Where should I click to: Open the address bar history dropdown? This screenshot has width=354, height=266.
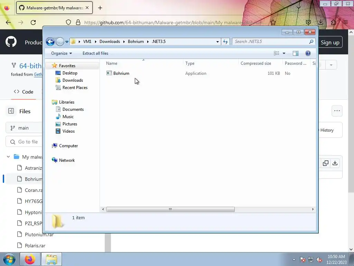[x=217, y=42]
